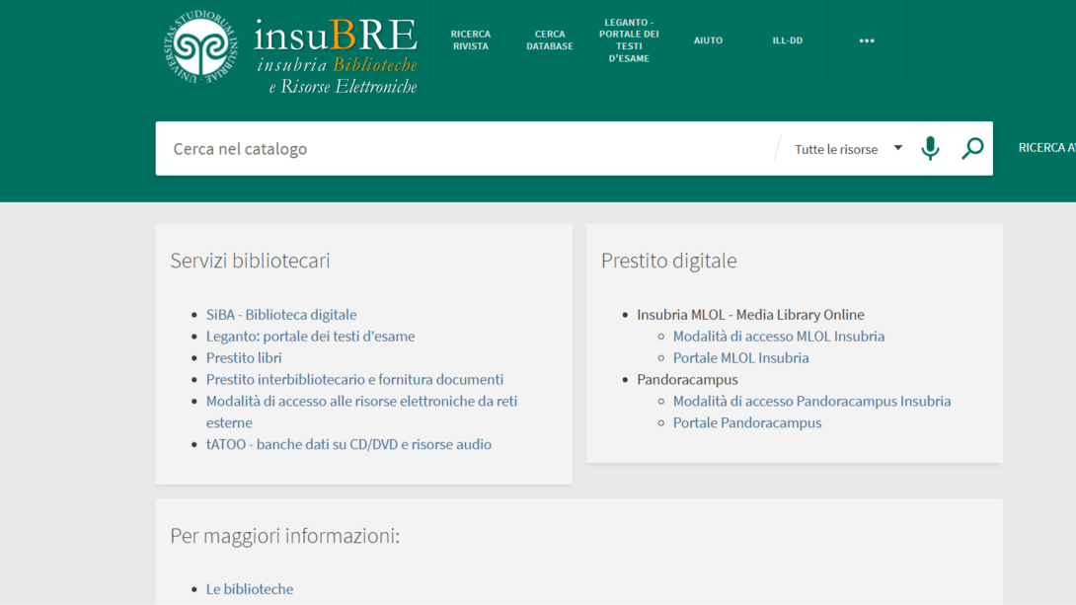Open Cerca Database menu item
The height and width of the screenshot is (605, 1076).
(550, 40)
